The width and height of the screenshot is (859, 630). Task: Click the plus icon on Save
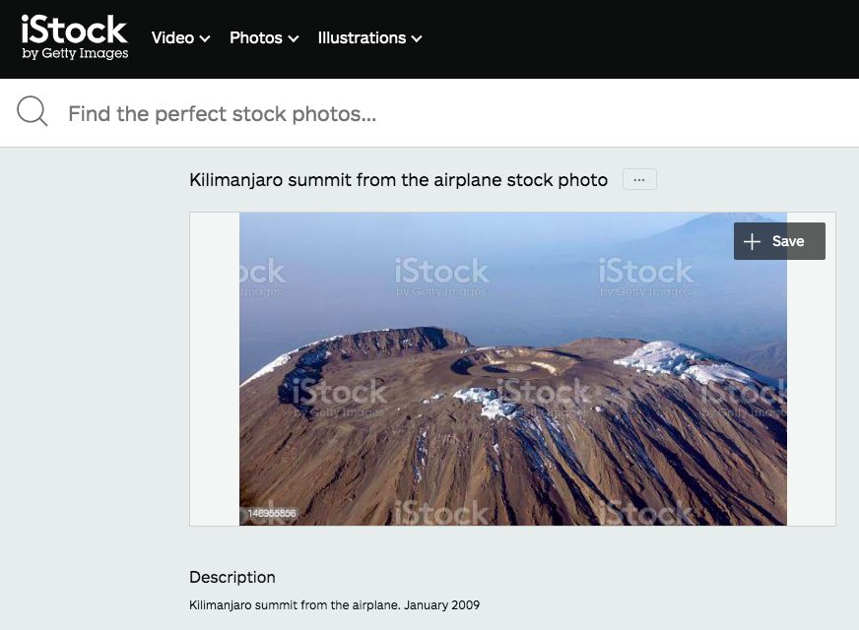[x=752, y=241]
